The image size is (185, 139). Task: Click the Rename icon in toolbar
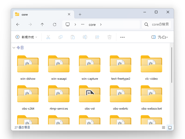click(85, 37)
